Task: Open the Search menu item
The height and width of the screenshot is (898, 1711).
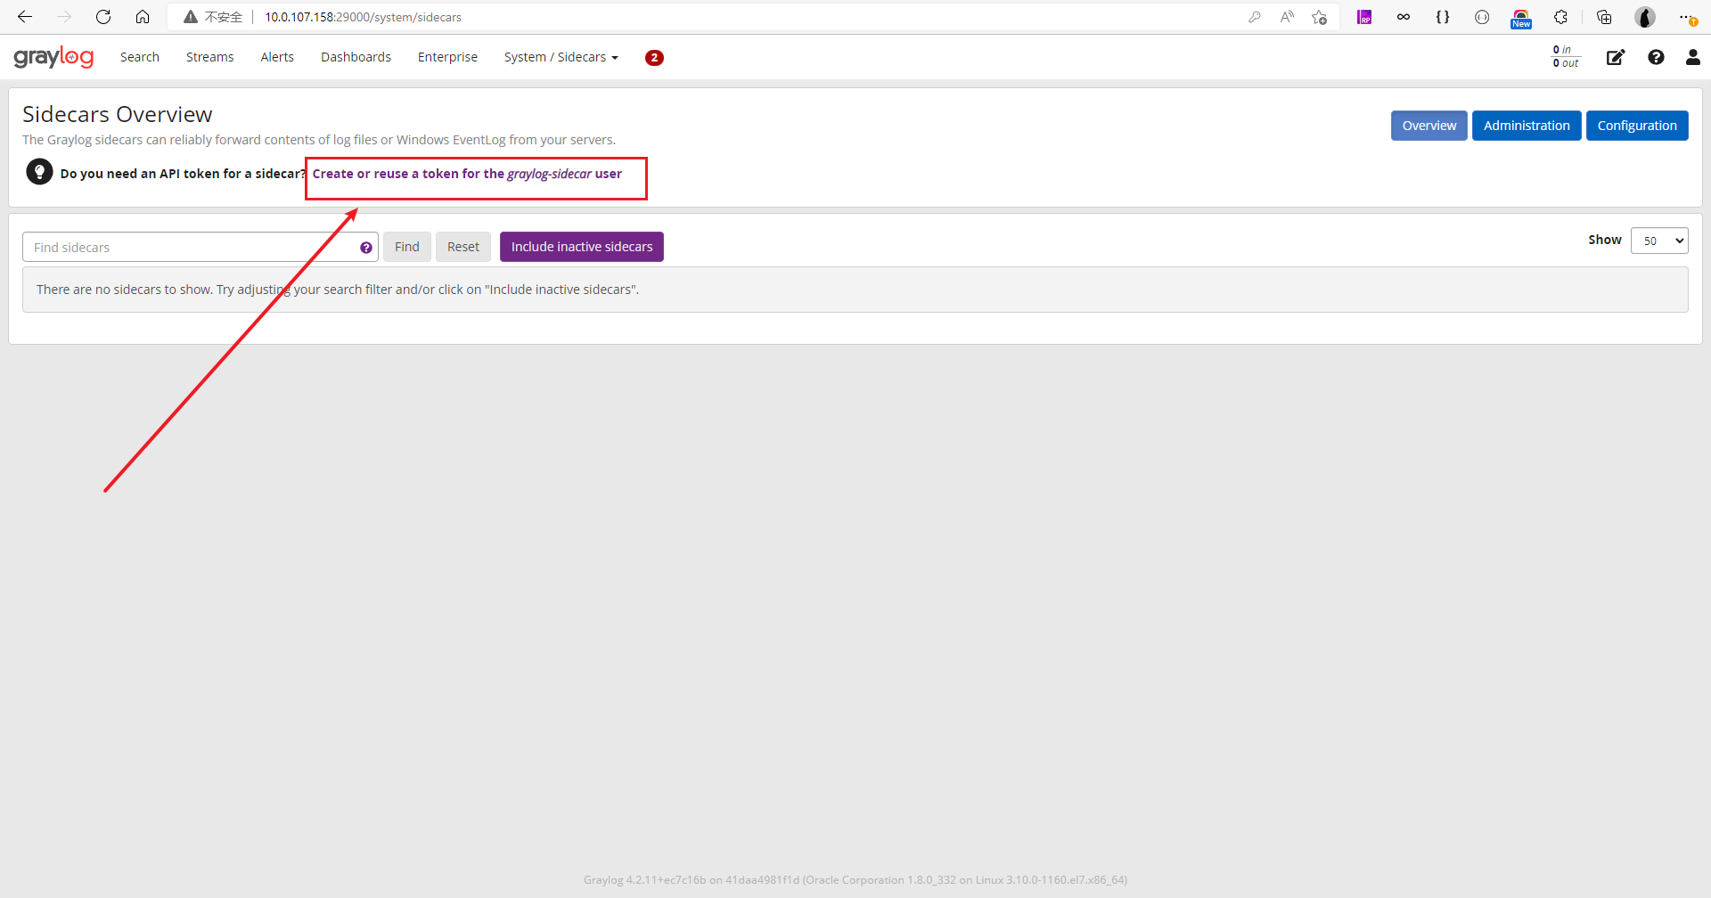Action: click(x=140, y=57)
